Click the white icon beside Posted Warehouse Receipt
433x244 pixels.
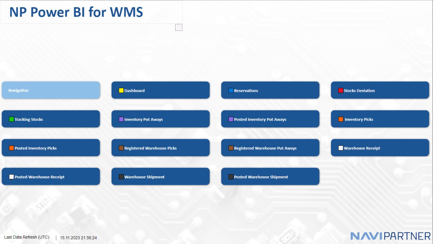(x=11, y=177)
